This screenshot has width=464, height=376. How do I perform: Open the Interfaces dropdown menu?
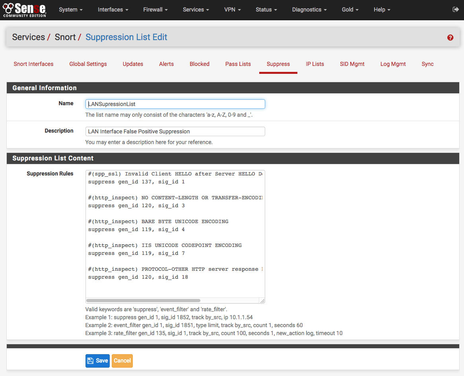click(x=113, y=10)
